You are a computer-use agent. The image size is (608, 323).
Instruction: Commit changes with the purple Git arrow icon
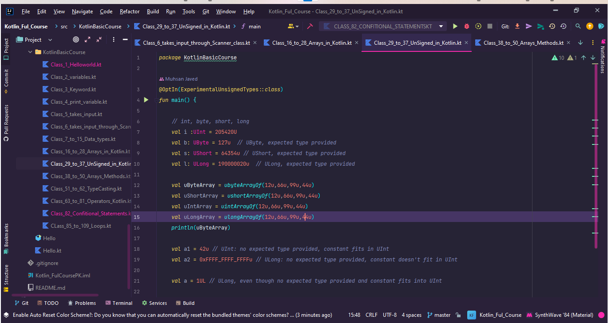click(529, 27)
